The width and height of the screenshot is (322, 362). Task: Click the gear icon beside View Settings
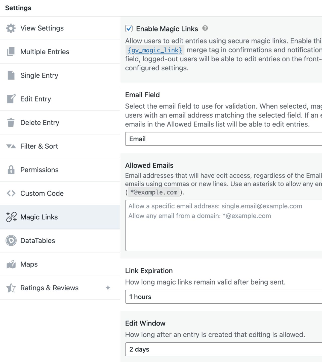[11, 28]
